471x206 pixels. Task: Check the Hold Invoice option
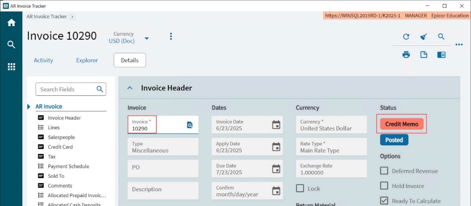click(384, 185)
